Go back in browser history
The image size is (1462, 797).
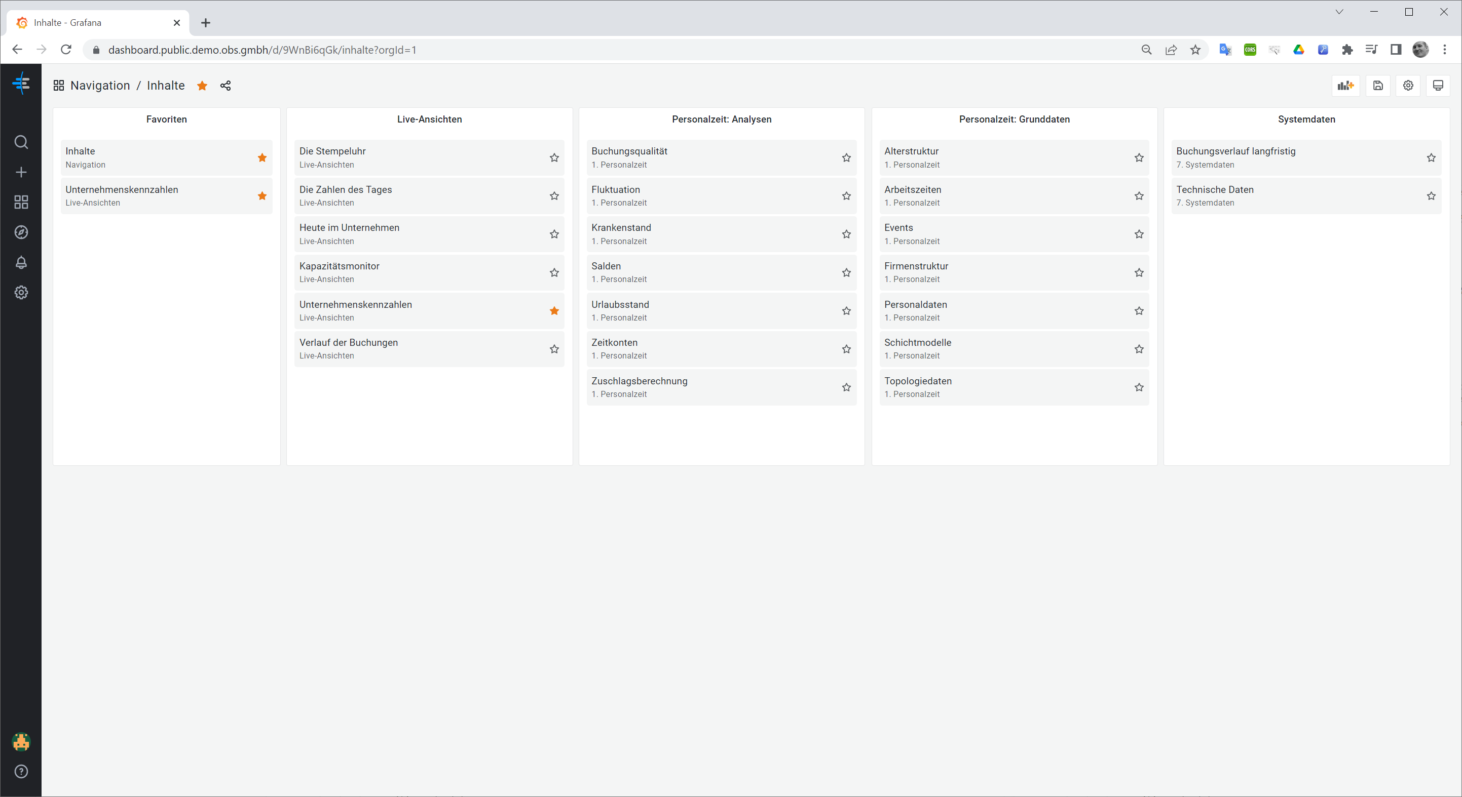[x=17, y=50]
